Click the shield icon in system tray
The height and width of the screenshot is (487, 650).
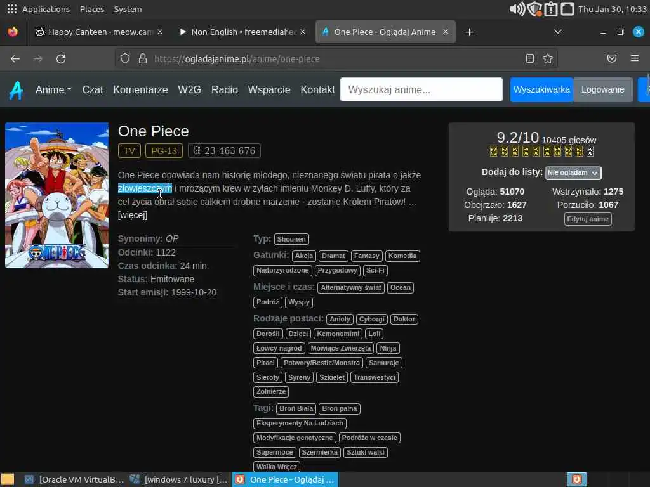[x=534, y=9]
